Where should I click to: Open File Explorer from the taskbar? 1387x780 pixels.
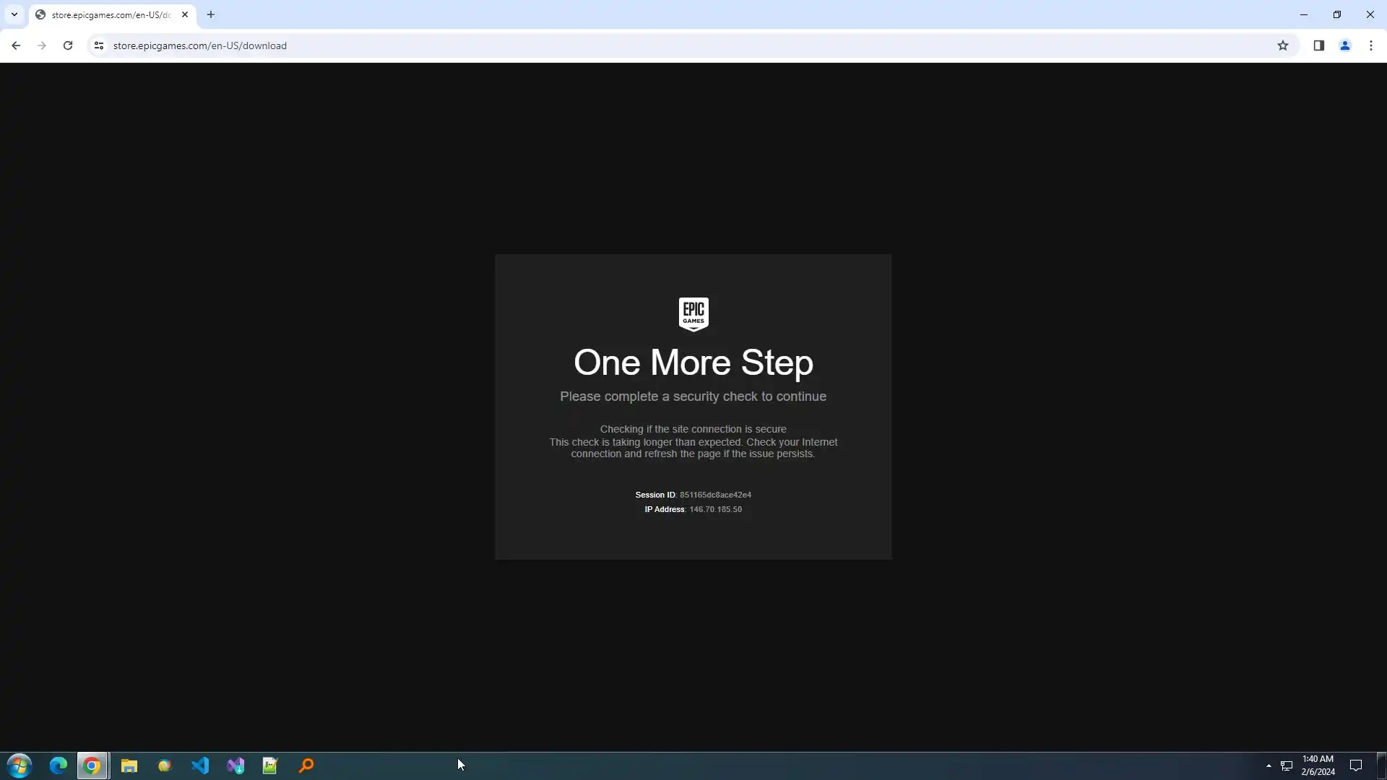129,766
